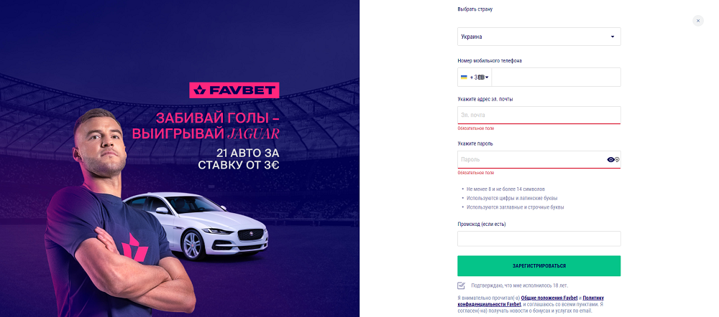Image resolution: width=719 pixels, height=317 pixels.
Task: Toggle the 18 years age confirmation checkbox
Action: (x=462, y=285)
